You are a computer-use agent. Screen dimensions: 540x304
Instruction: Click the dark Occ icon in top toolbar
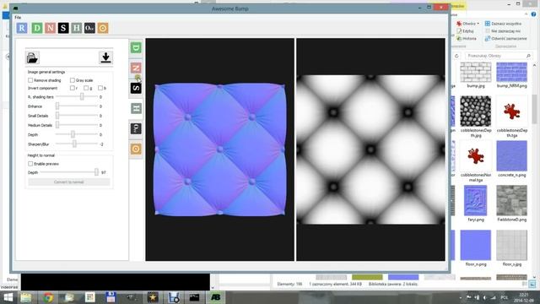pyautogui.click(x=89, y=28)
